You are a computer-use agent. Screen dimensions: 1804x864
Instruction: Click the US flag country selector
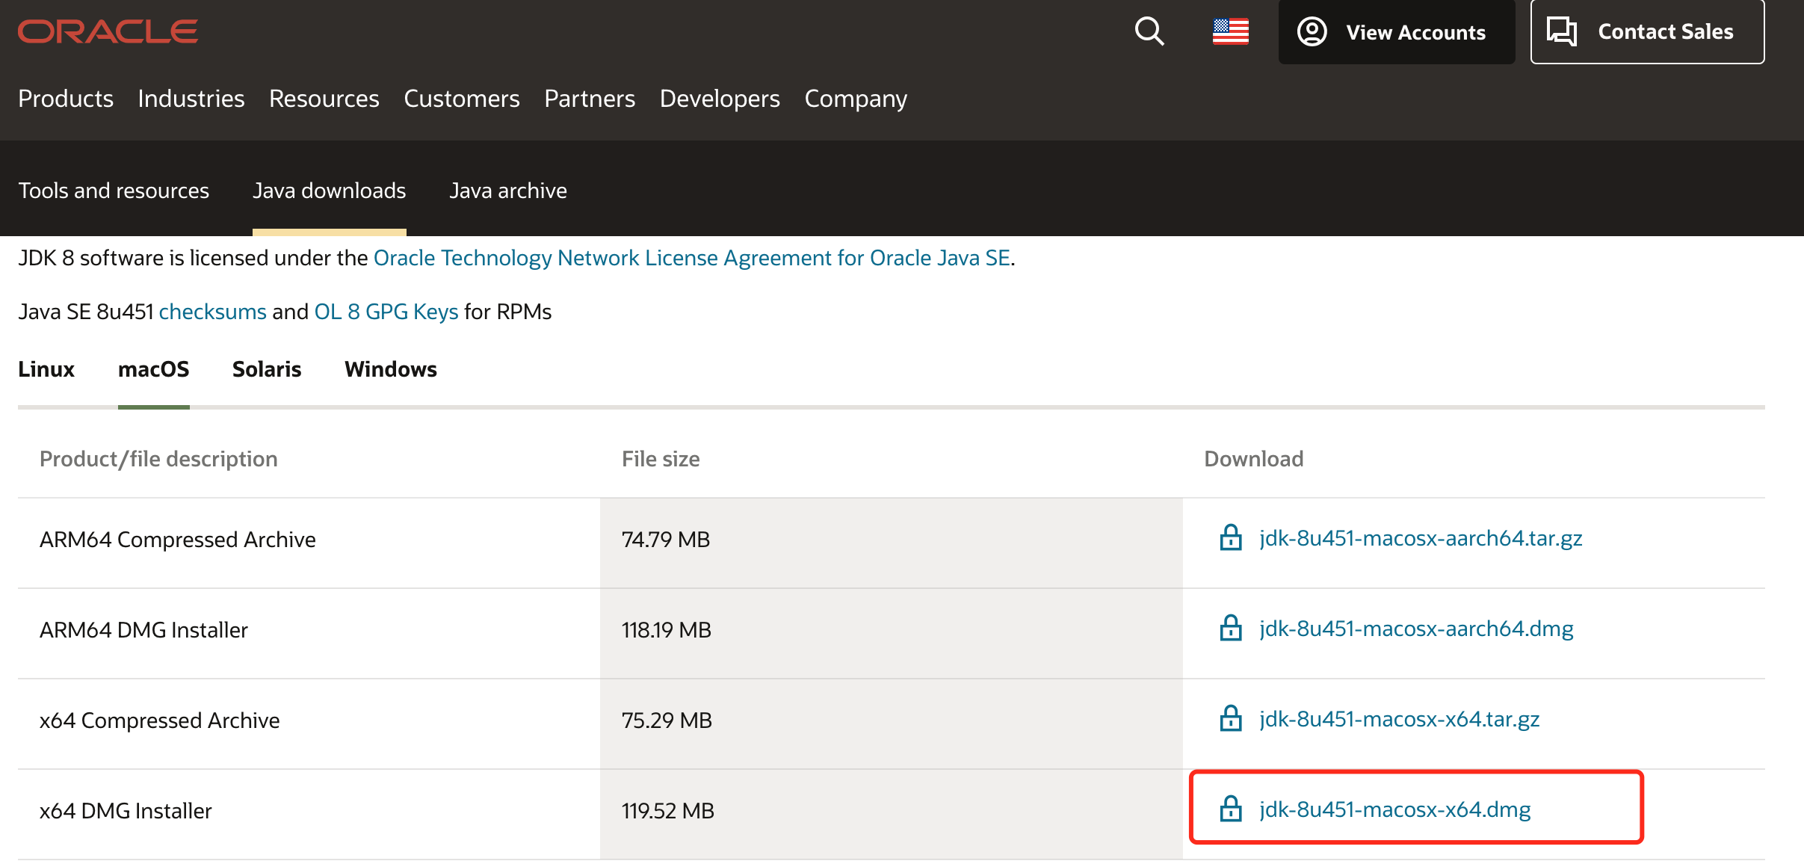pos(1230,31)
